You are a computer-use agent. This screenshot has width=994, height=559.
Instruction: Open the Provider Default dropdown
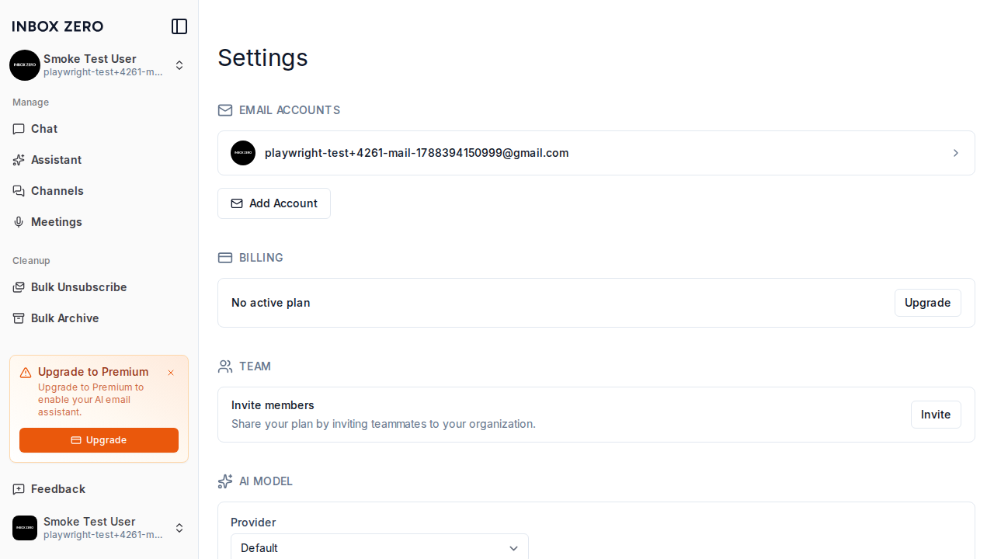(x=380, y=547)
